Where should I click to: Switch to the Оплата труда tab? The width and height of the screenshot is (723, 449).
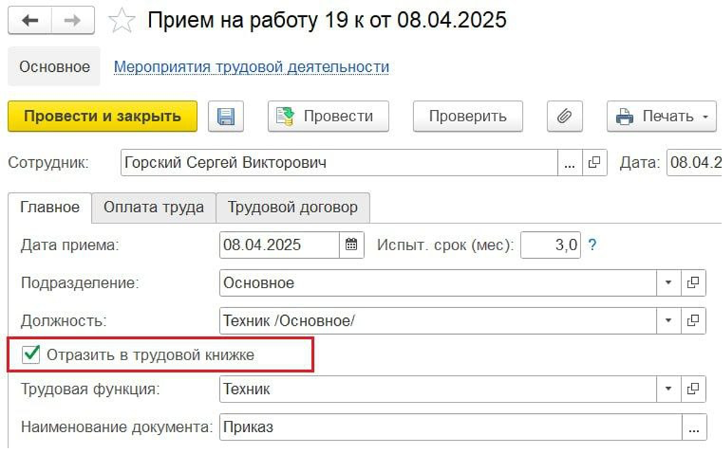pos(154,207)
